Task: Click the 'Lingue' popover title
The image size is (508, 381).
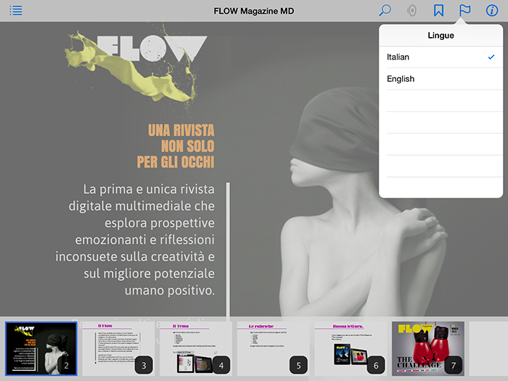Action: coord(441,36)
